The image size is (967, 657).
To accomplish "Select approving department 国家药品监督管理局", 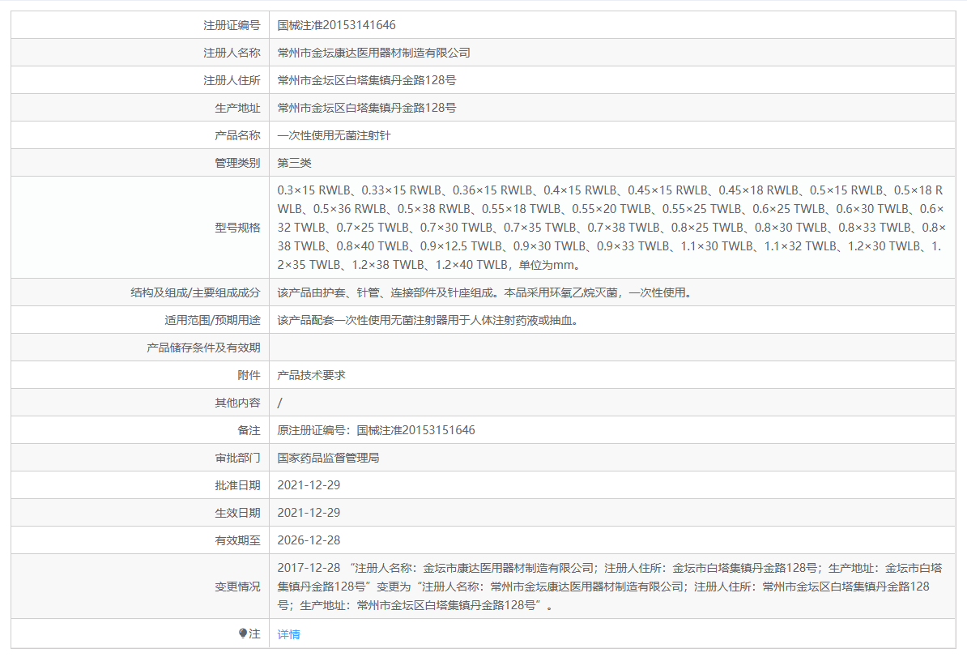I will [x=328, y=458].
